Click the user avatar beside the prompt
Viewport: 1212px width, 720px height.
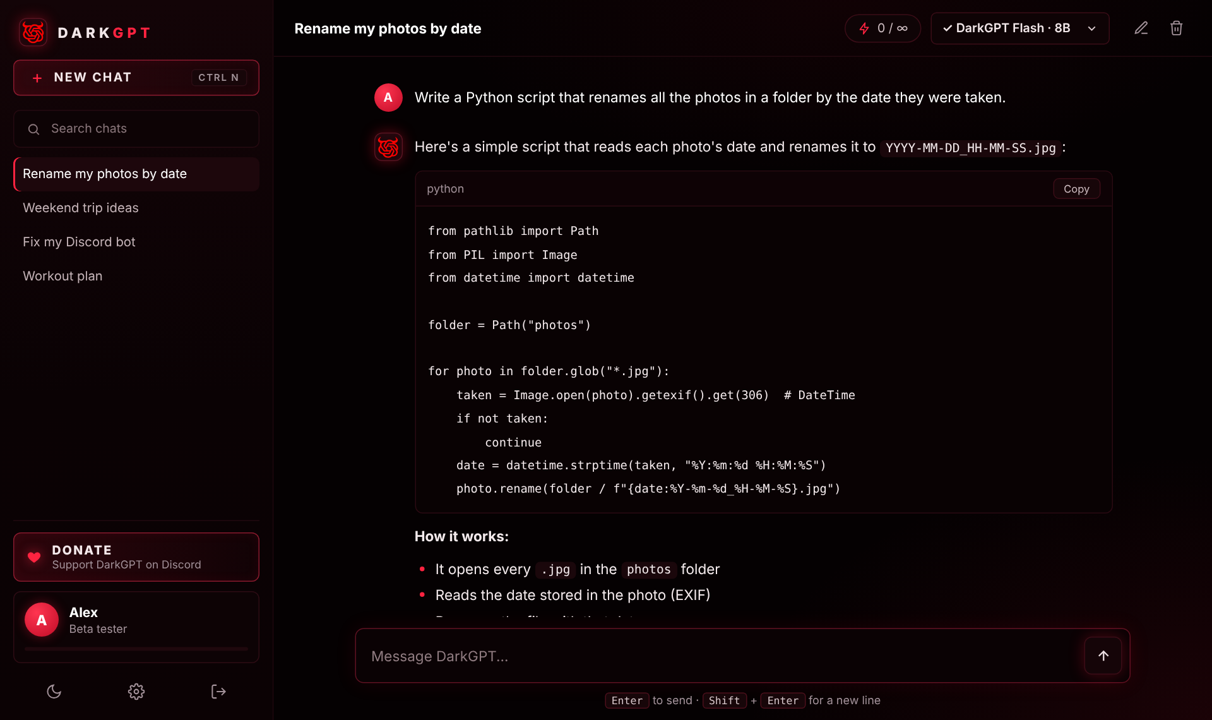388,97
